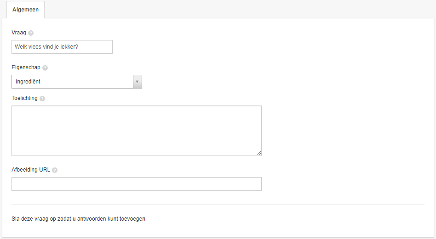Click the Afbeelding URL input field
This screenshot has height=239, width=436.
[x=137, y=184]
